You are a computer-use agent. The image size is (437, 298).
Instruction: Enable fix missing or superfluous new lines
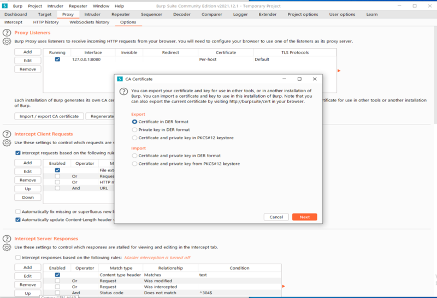click(18, 212)
